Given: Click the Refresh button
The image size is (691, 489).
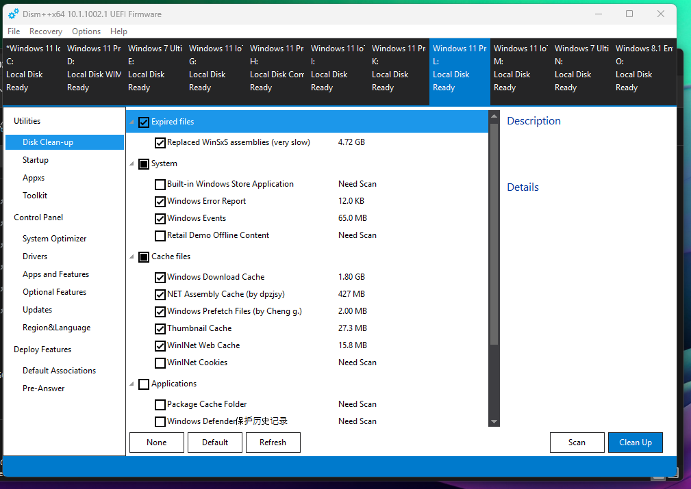Looking at the screenshot, I should pyautogui.click(x=273, y=442).
